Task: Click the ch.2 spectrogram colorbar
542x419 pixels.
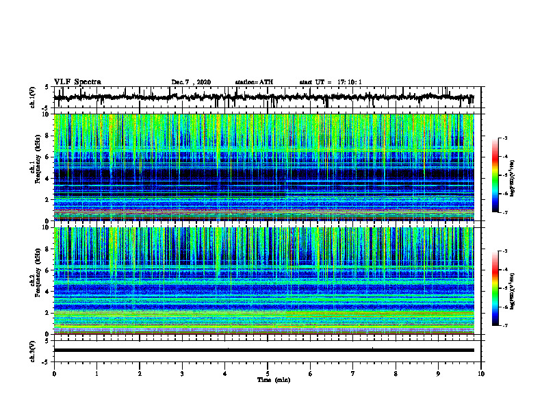Action: click(495, 288)
